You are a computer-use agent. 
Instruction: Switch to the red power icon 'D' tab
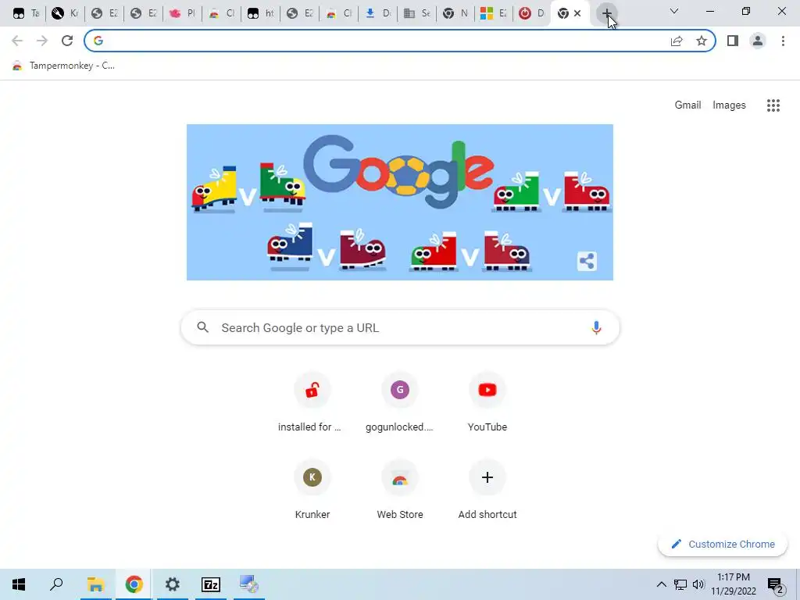[531, 13]
